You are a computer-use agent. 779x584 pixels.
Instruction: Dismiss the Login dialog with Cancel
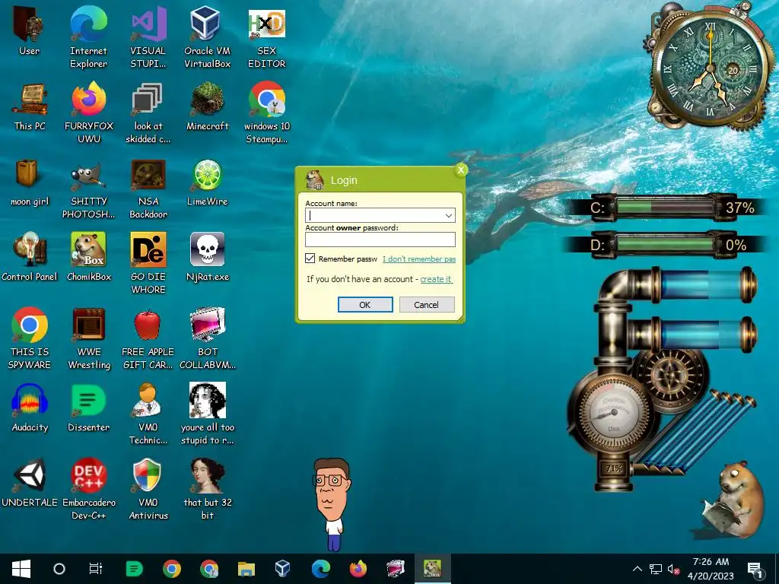click(426, 304)
